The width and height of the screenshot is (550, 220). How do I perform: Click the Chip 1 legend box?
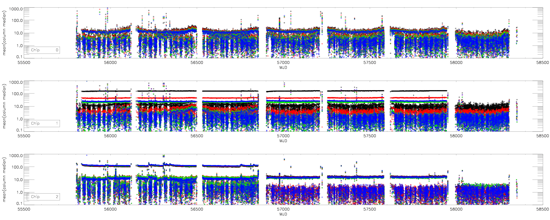point(43,123)
